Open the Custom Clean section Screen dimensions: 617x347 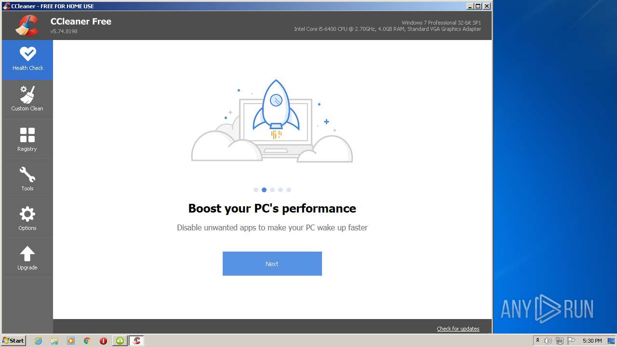27,99
